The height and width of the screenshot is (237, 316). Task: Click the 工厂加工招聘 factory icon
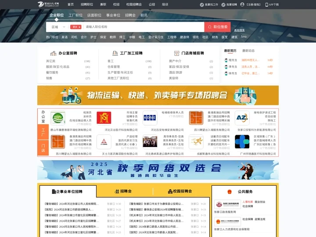coord(115,53)
